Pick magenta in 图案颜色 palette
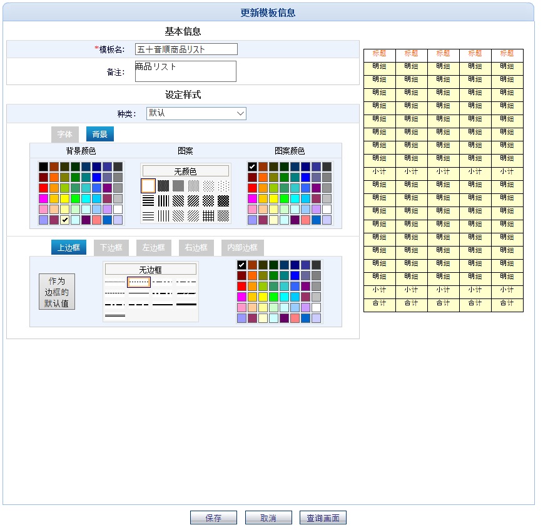Screen dimensions: 543x530 point(252,198)
